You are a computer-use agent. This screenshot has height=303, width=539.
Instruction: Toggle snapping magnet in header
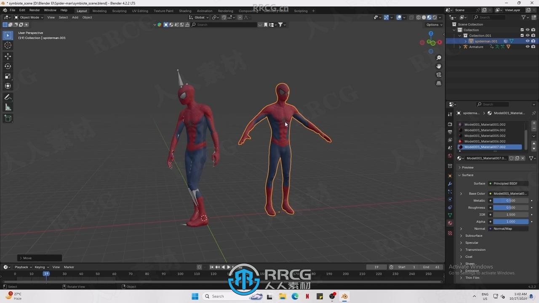[x=224, y=17]
